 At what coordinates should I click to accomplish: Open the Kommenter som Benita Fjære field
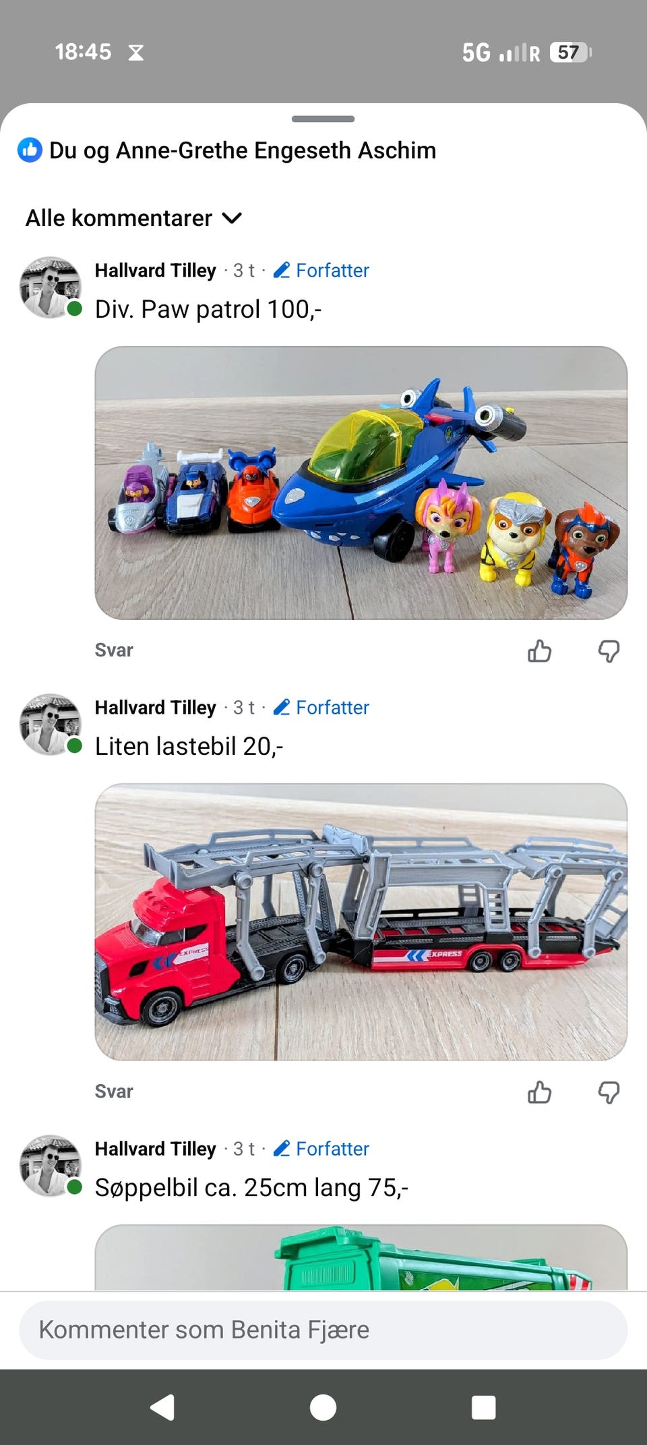click(x=323, y=1330)
